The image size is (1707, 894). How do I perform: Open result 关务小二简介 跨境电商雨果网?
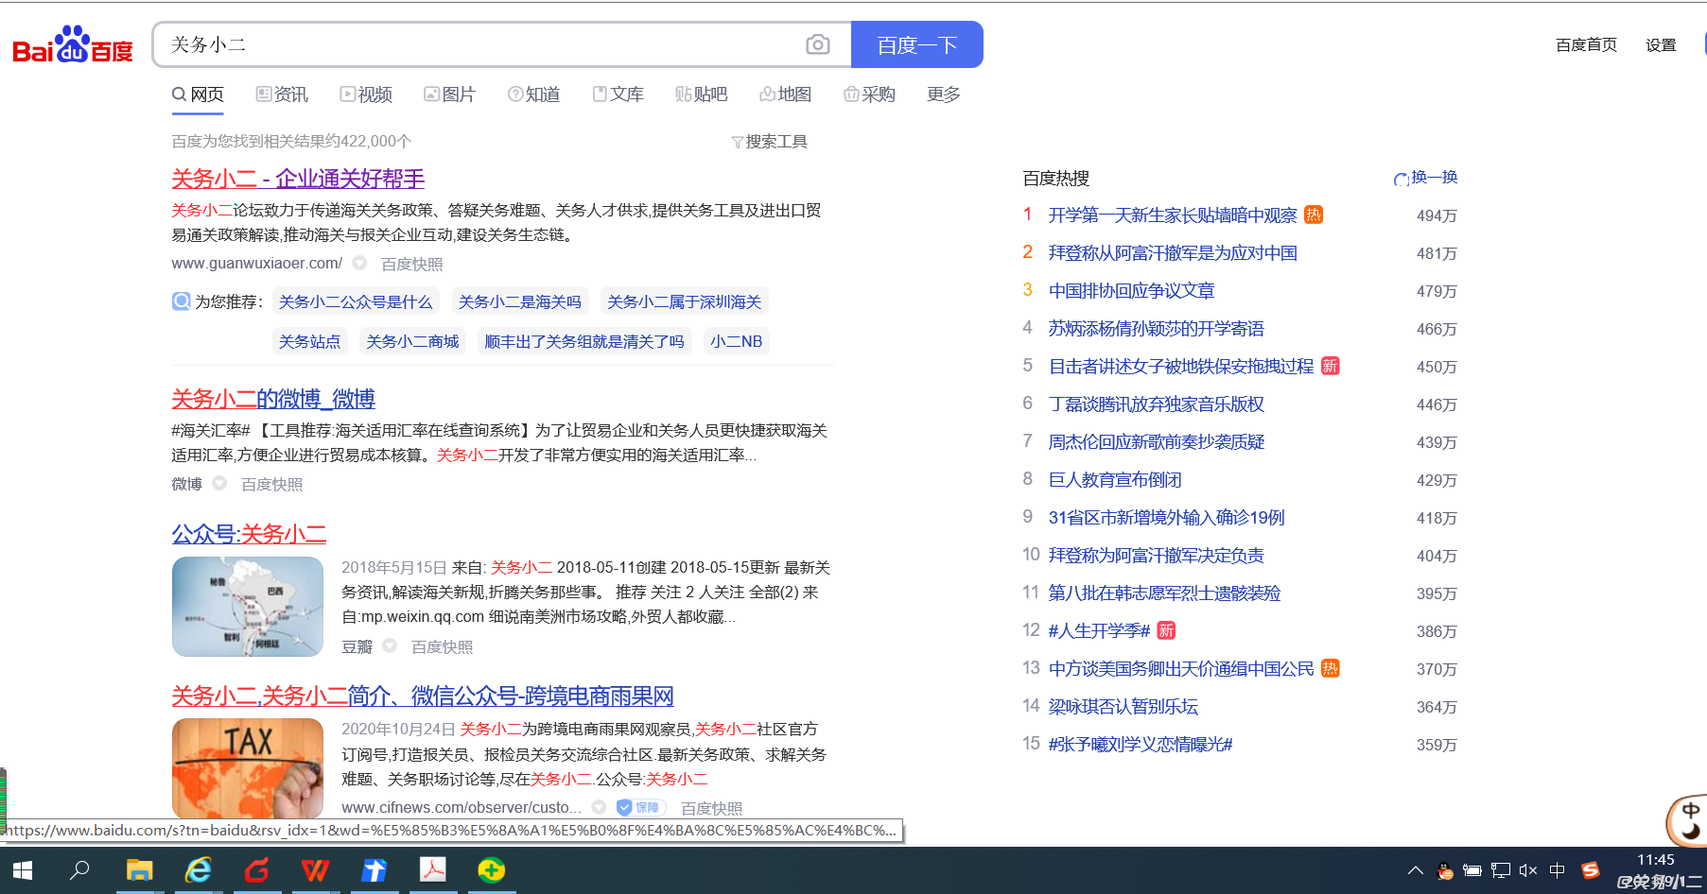coord(423,696)
